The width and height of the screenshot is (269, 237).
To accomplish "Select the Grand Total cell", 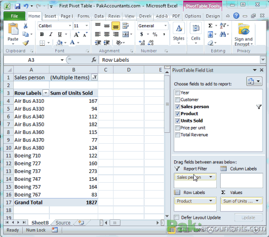I will coord(32,202).
